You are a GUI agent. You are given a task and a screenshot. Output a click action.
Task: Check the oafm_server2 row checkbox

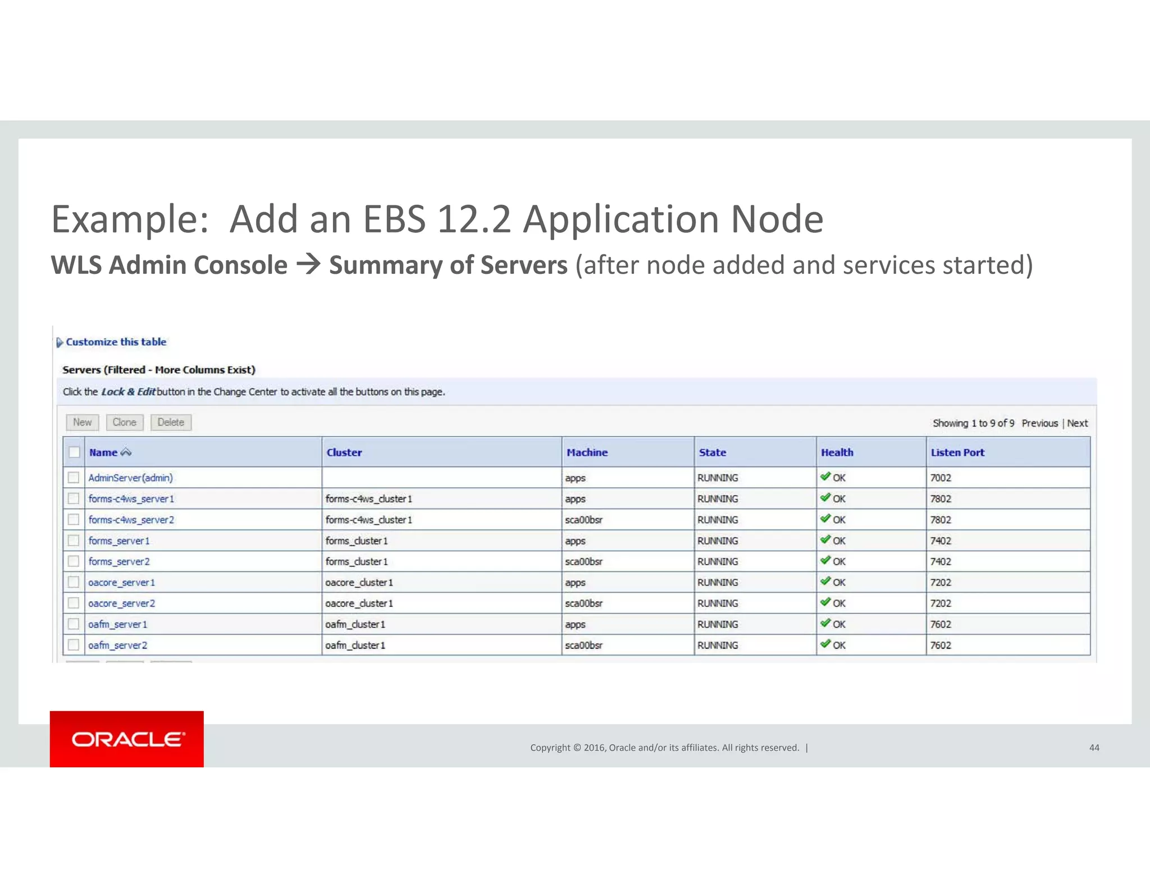(x=74, y=645)
